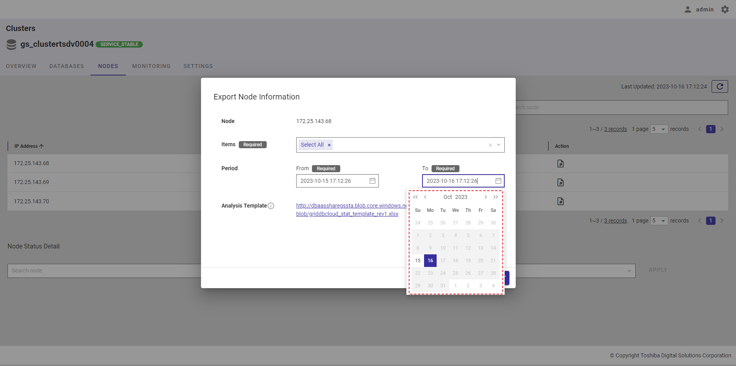This screenshot has width=736, height=366.
Task: Click the calendar icon in the From field
Action: [372, 181]
